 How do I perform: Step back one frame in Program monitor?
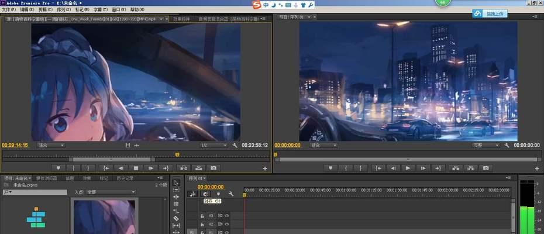point(393,168)
